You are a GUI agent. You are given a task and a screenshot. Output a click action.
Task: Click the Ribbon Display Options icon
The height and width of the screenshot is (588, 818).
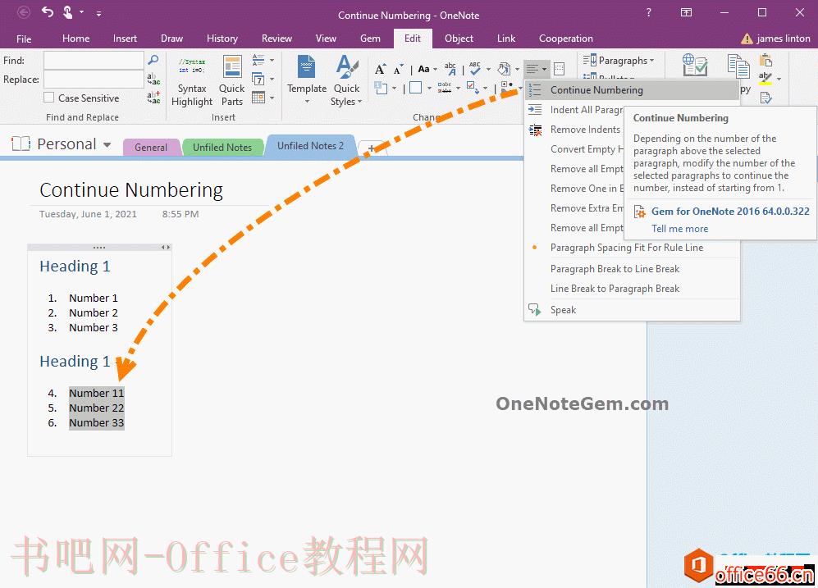tap(687, 12)
